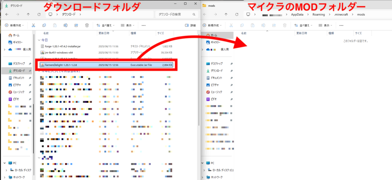
Task: Toggle the 詳細 details pane button
Action: point(190,25)
